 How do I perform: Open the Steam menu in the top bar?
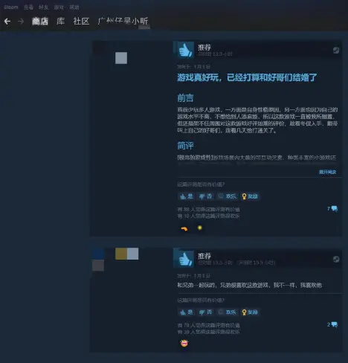click(x=11, y=7)
